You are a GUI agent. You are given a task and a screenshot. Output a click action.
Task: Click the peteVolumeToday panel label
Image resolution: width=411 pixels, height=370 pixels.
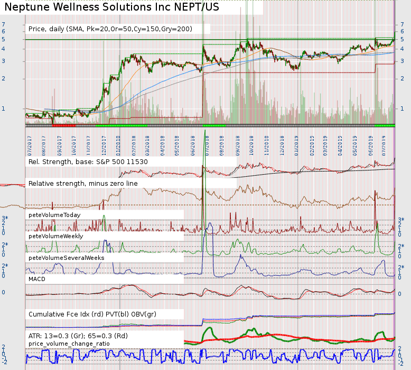[x=54, y=215]
